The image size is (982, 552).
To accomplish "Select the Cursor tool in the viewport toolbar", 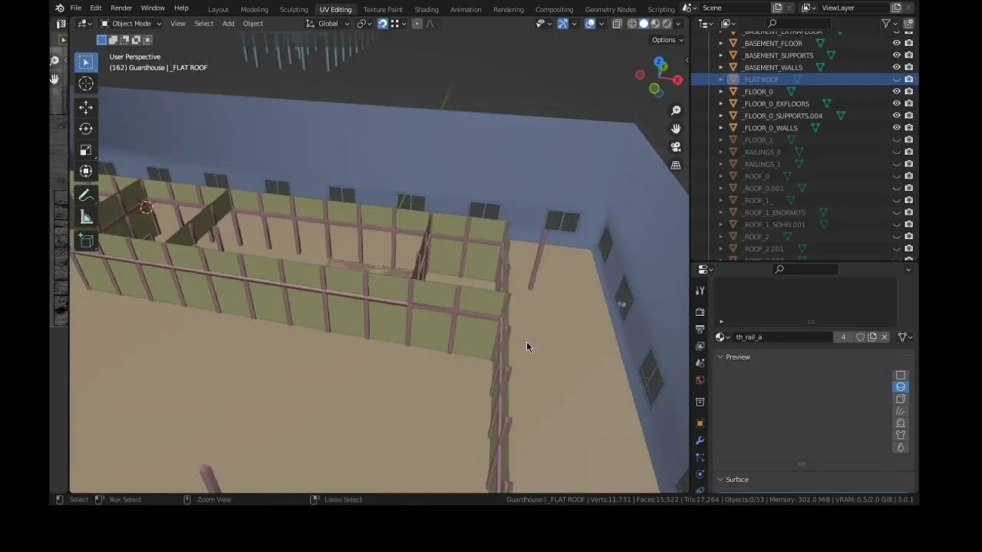I will tap(86, 84).
